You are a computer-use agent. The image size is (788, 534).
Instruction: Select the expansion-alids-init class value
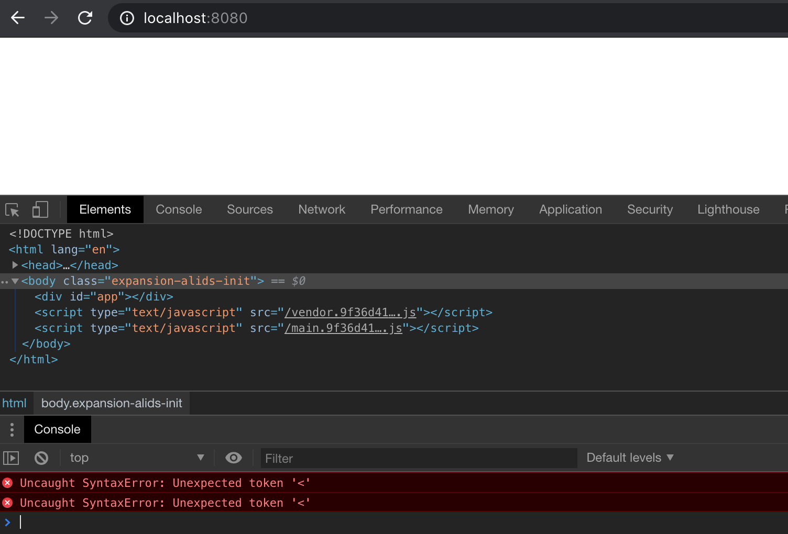tap(181, 281)
